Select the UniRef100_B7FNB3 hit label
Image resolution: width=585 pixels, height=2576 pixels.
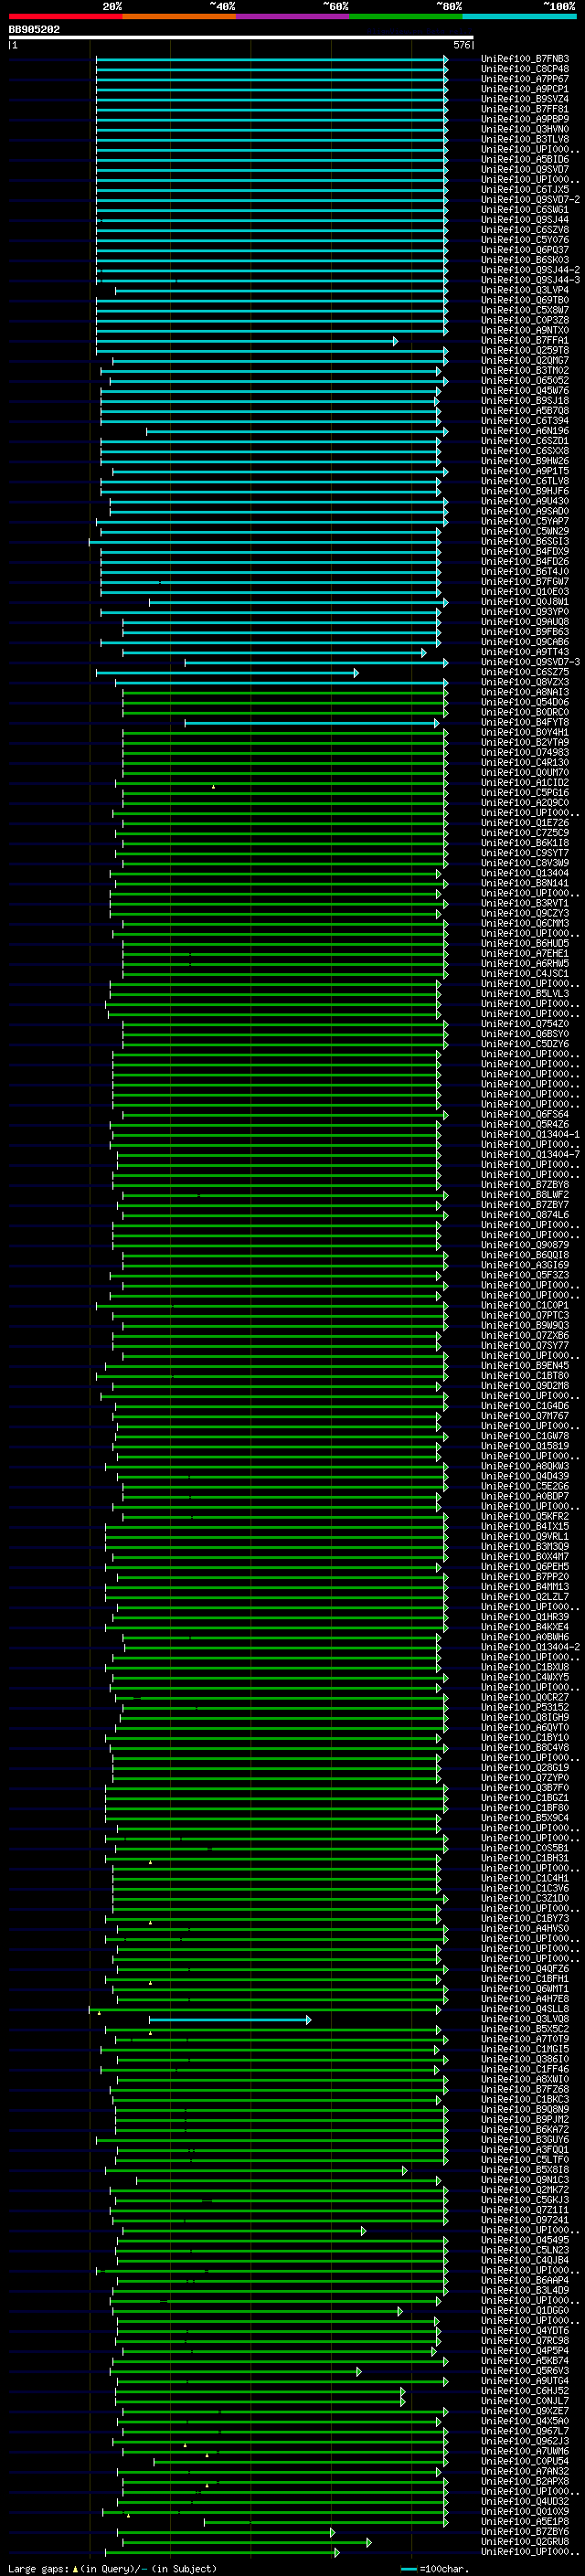point(525,59)
